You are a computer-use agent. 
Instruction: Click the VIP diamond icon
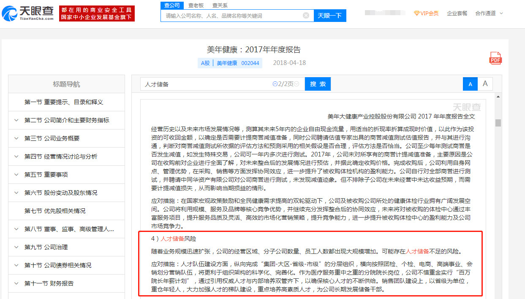[x=416, y=13]
